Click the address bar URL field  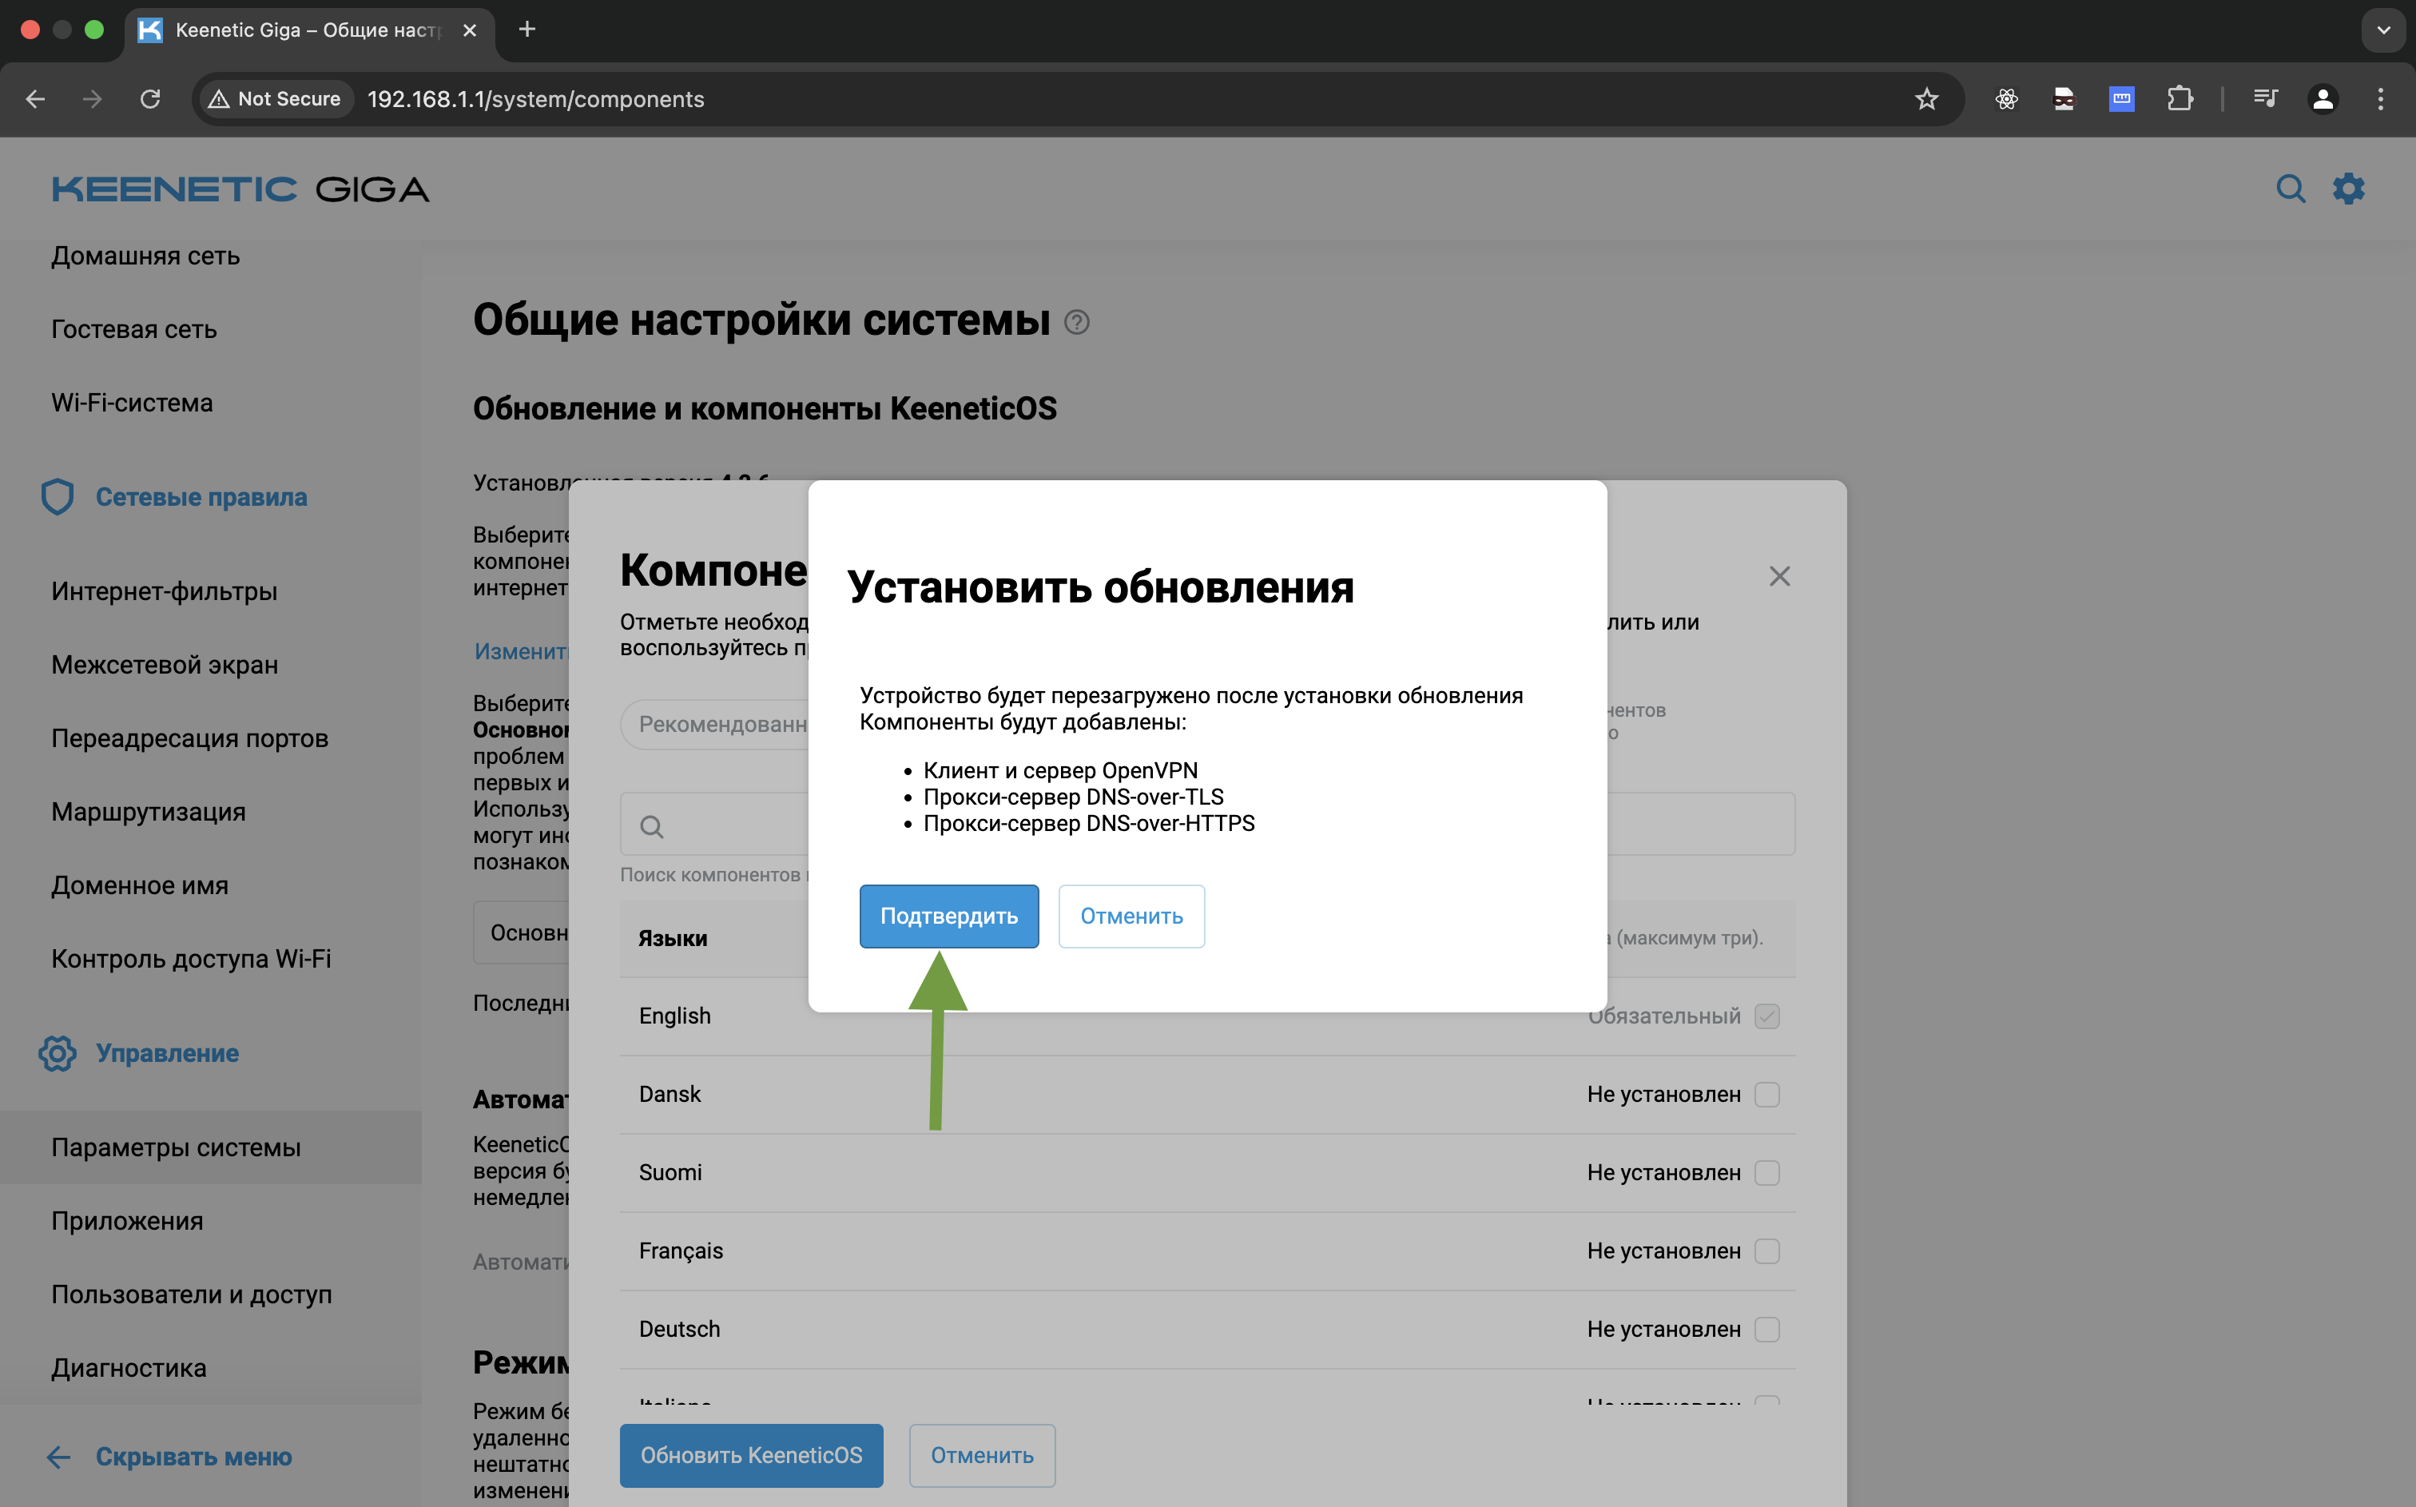click(535, 98)
